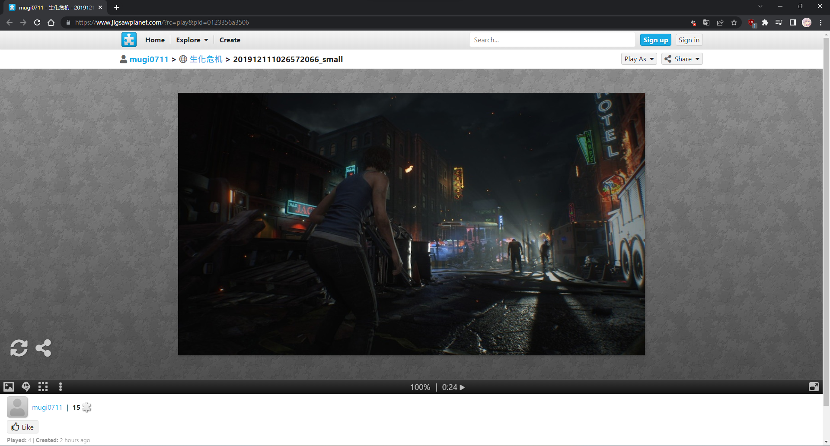
Task: Click the page vertical scrollbar
Action: pos(826,216)
